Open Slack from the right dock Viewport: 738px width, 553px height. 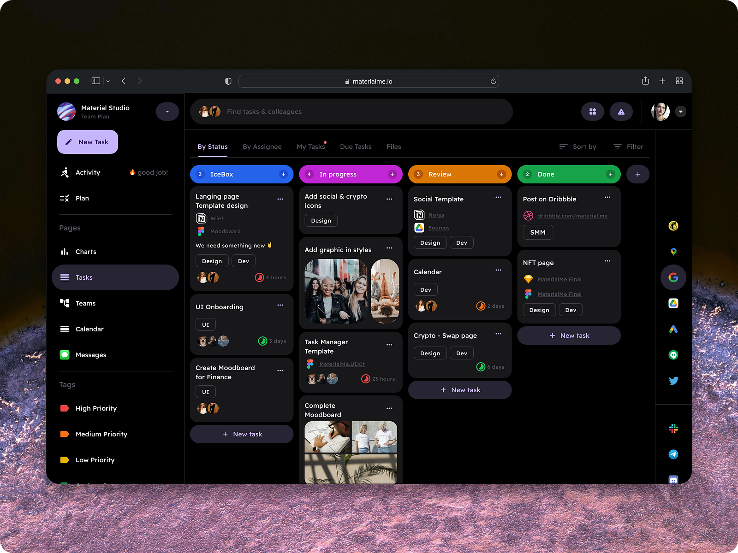tap(673, 428)
